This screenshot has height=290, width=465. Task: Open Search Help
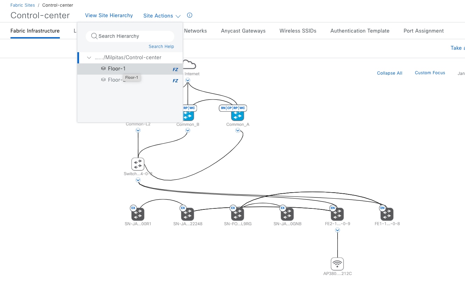pyautogui.click(x=161, y=46)
